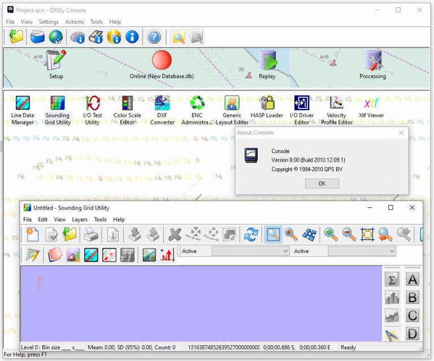The height and width of the screenshot is (361, 434).
Task: Click the zoom in magnifier with plus
Action: point(331,234)
